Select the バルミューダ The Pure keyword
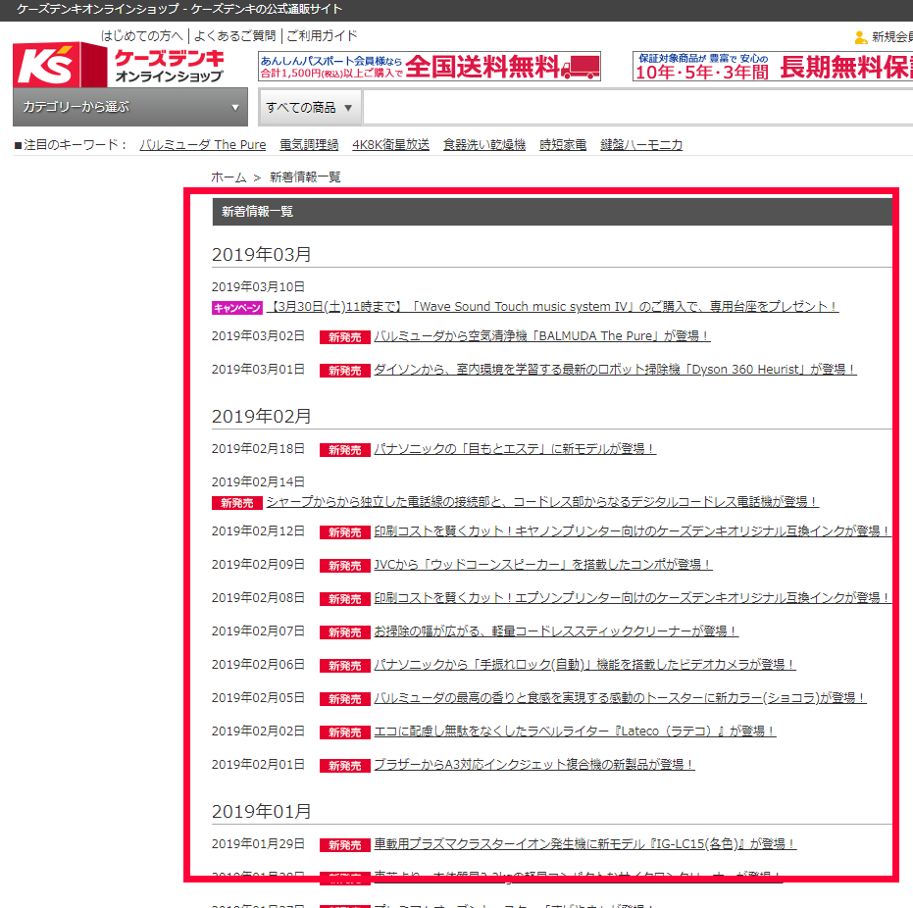913x908 pixels. 202,145
